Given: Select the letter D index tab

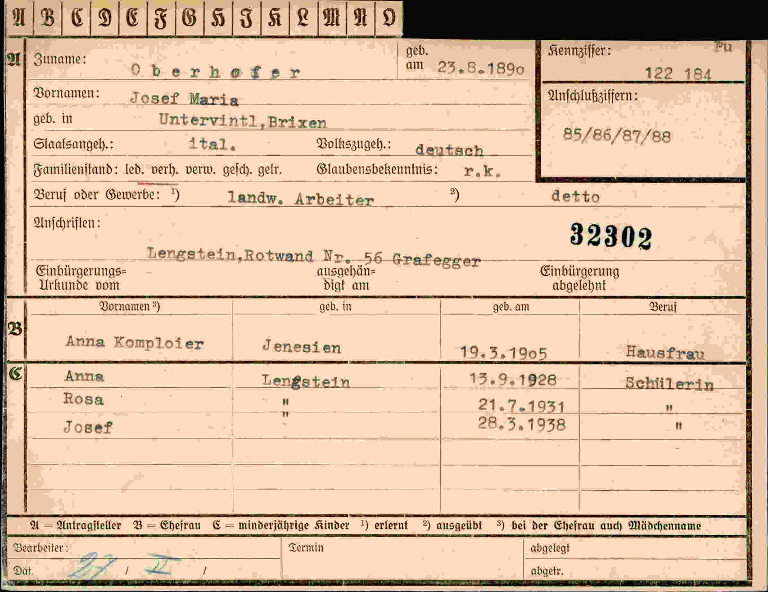Looking at the screenshot, I should tap(105, 18).
